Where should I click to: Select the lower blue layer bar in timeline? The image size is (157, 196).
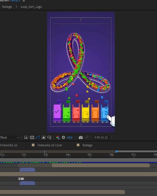[x=27, y=183]
